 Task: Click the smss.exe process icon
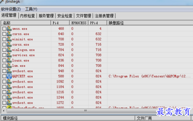click(9, 28)
